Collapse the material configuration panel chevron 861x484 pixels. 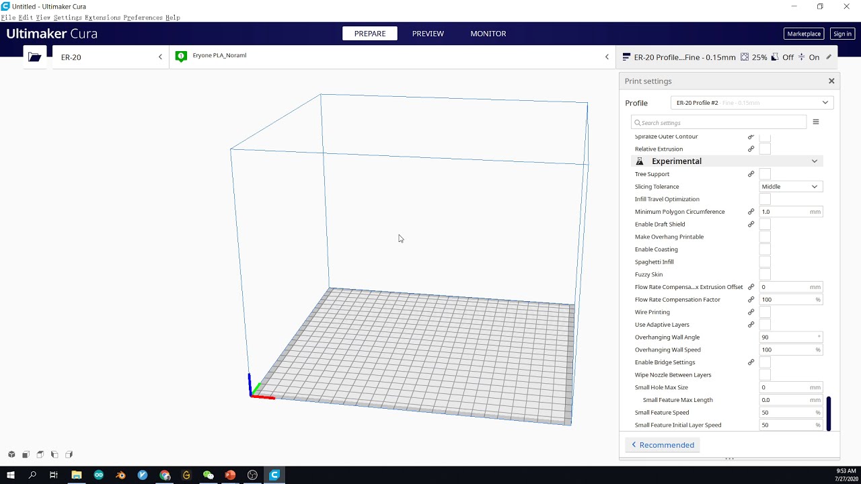(x=607, y=57)
